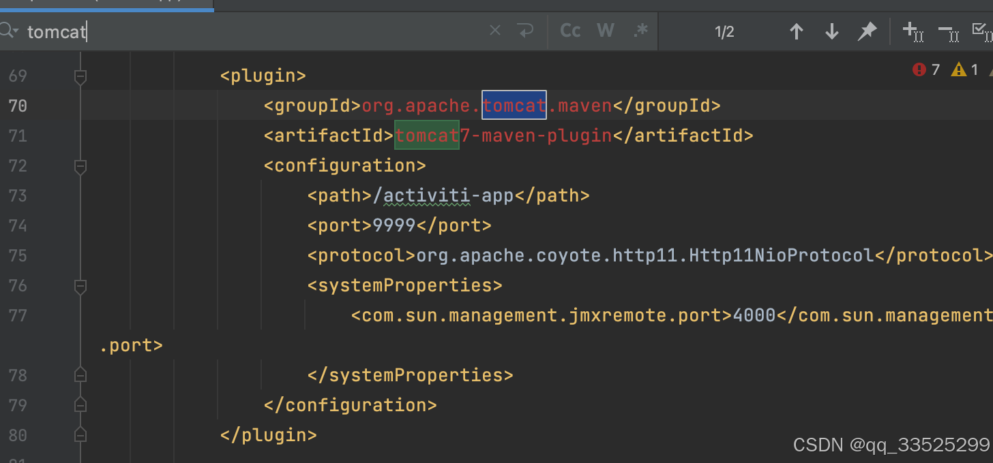Click the pin search results icon
The width and height of the screenshot is (993, 463).
click(867, 31)
